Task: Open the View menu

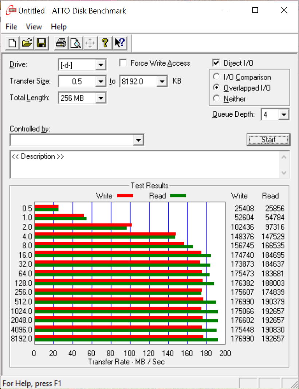Action: [34, 27]
